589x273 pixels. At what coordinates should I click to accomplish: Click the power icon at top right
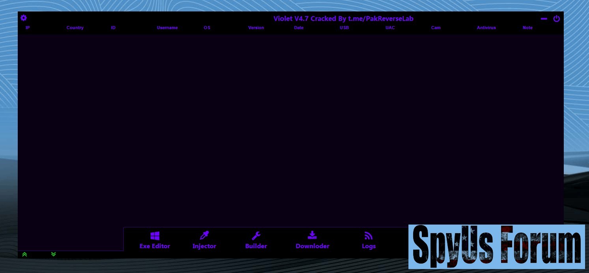coord(556,19)
